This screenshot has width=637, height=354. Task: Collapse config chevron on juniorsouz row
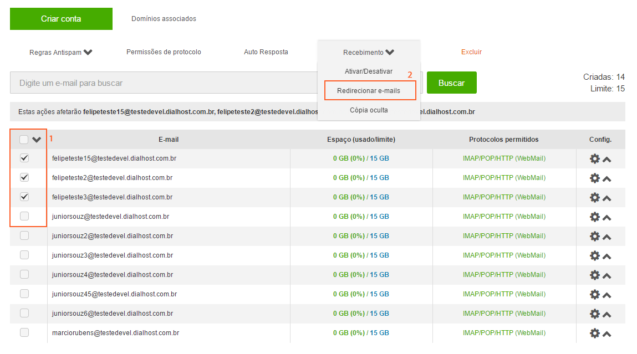point(607,218)
